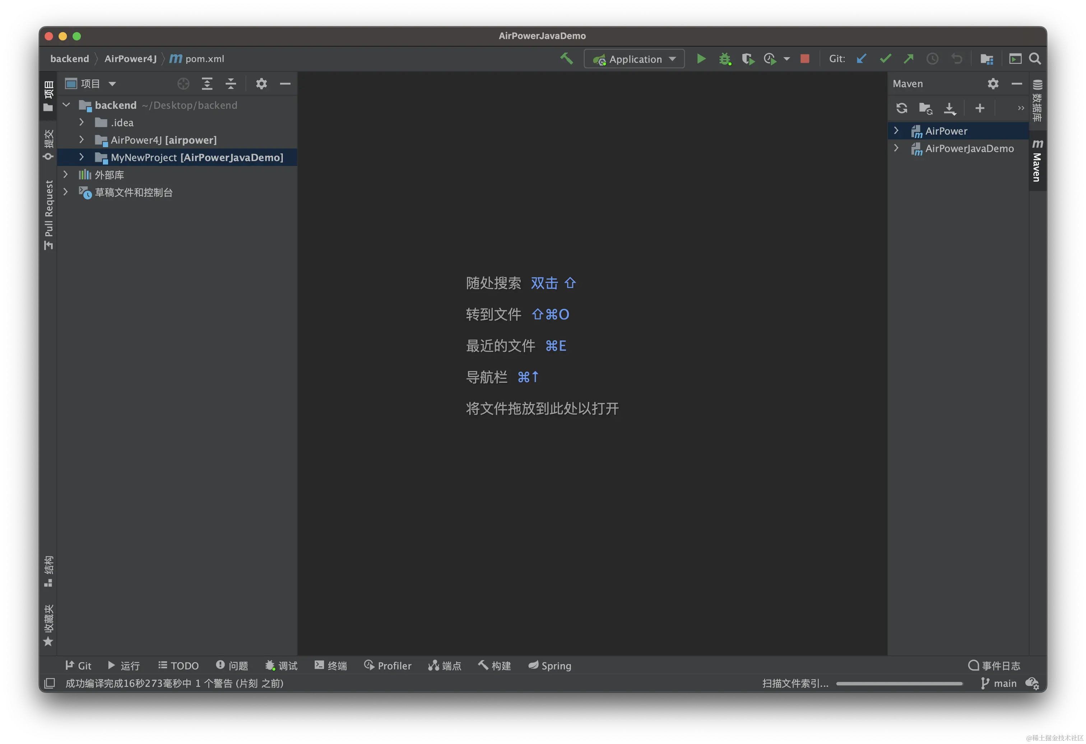Open 事件日志 event log
This screenshot has width=1086, height=744.
click(x=994, y=665)
